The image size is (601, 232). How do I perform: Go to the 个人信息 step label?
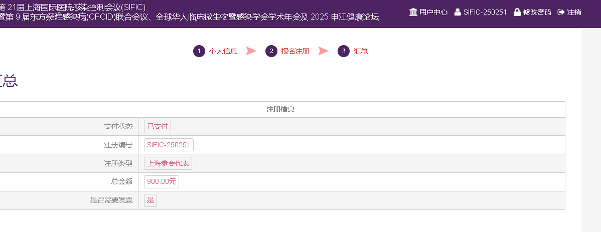223,51
